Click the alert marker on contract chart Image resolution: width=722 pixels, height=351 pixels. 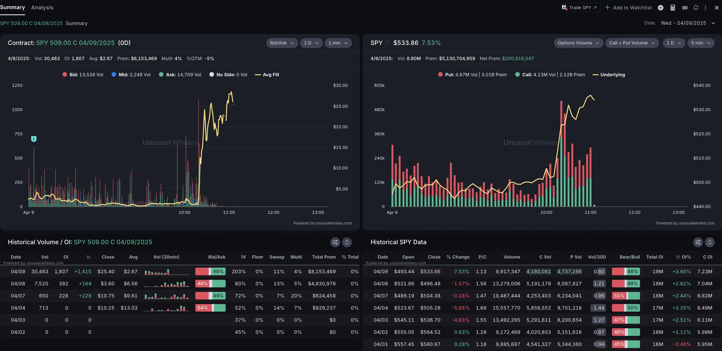pos(34,139)
